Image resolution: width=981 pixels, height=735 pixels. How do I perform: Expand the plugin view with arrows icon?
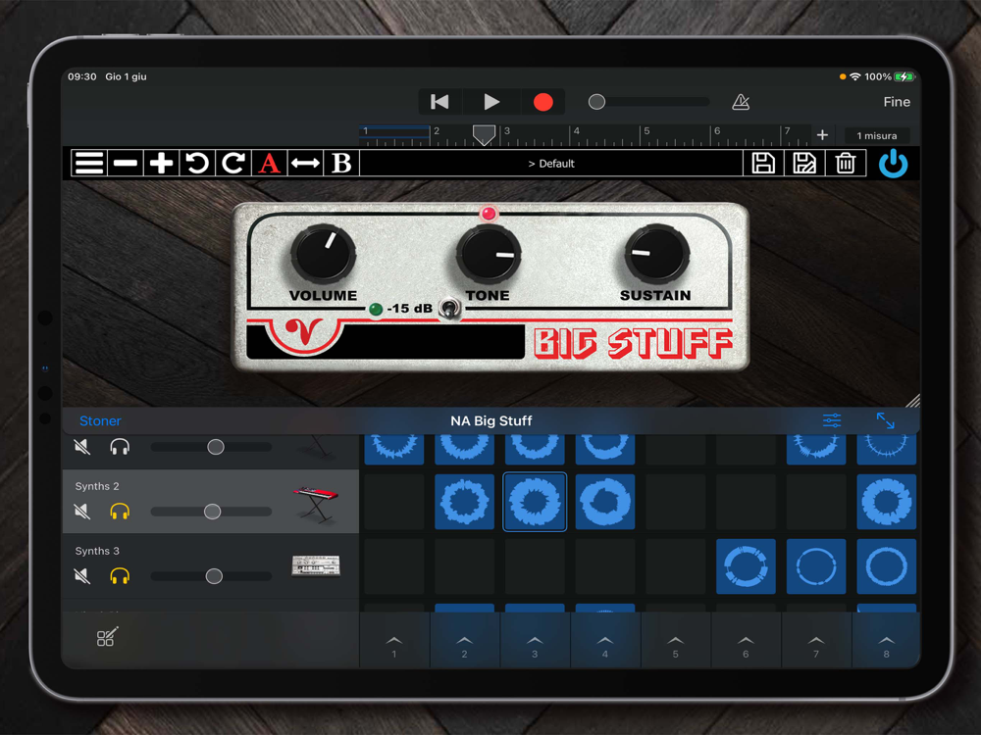(x=885, y=420)
